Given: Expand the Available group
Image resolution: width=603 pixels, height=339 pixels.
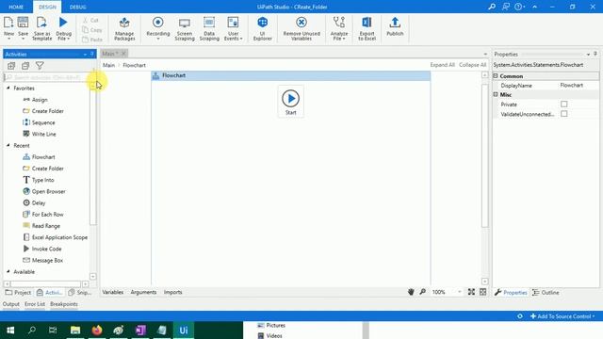Looking at the screenshot, I should coord(8,272).
